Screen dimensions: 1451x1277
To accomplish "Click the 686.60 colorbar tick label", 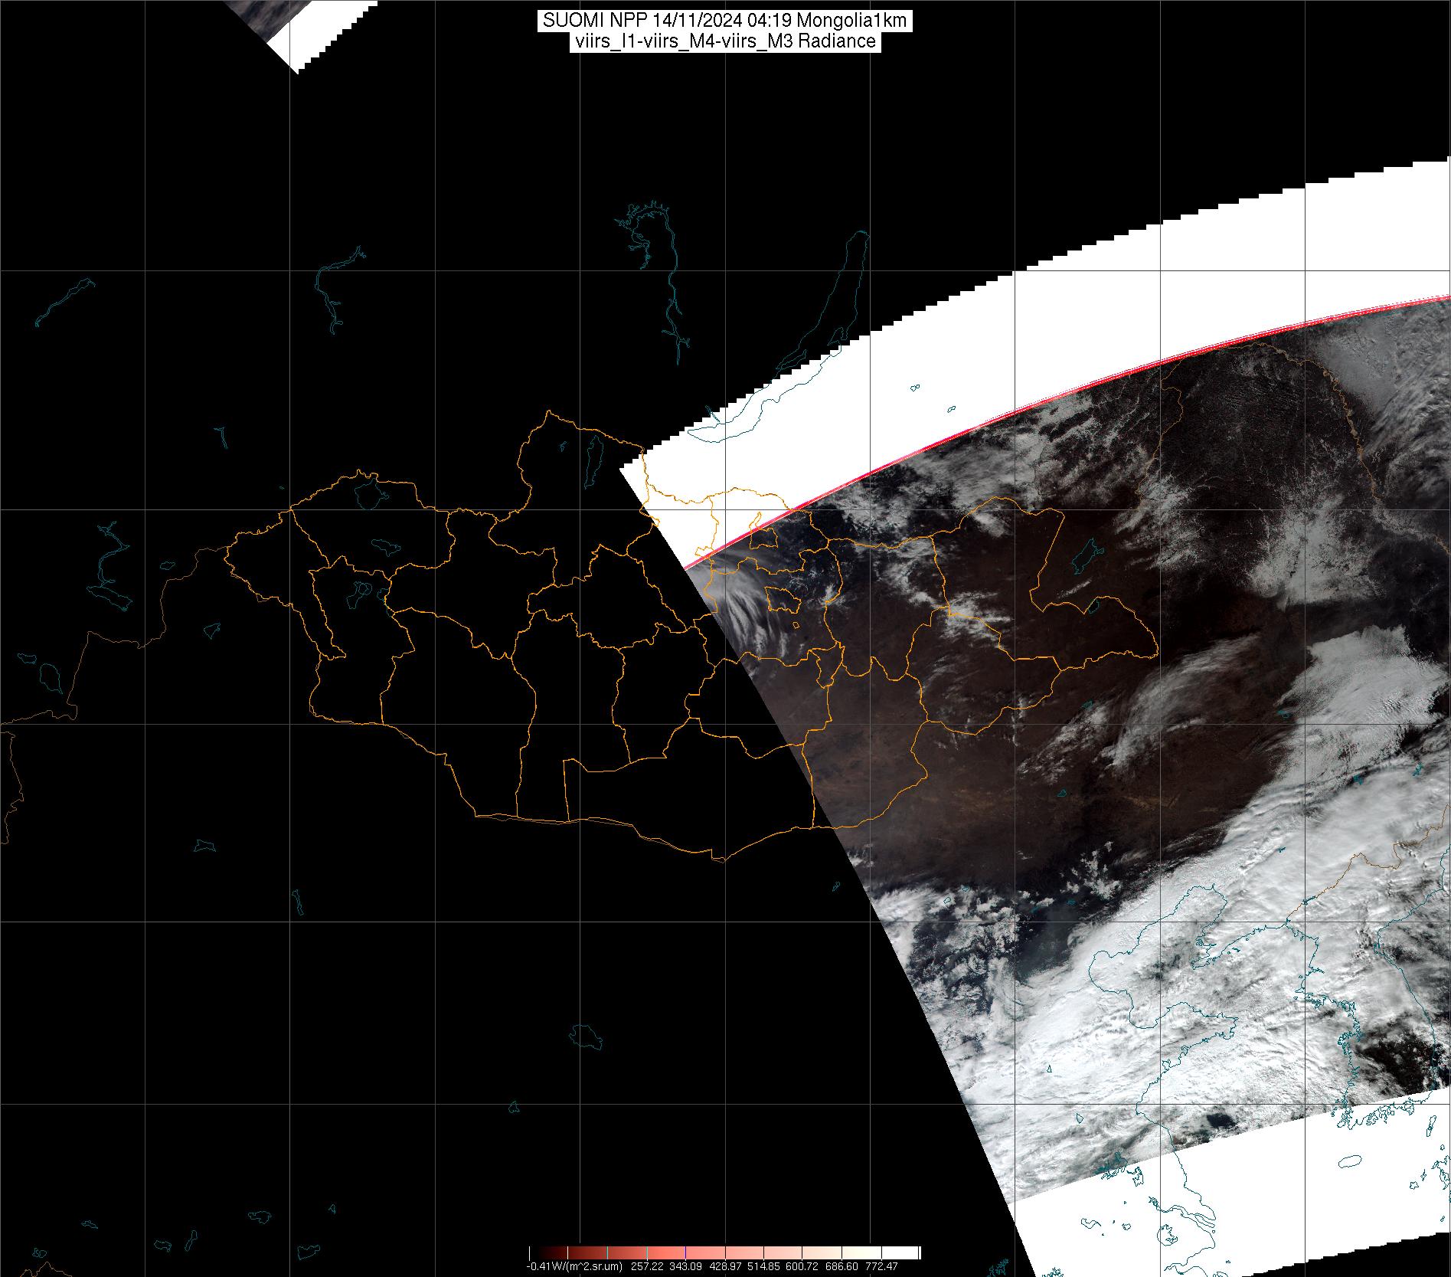I will 842,1267.
